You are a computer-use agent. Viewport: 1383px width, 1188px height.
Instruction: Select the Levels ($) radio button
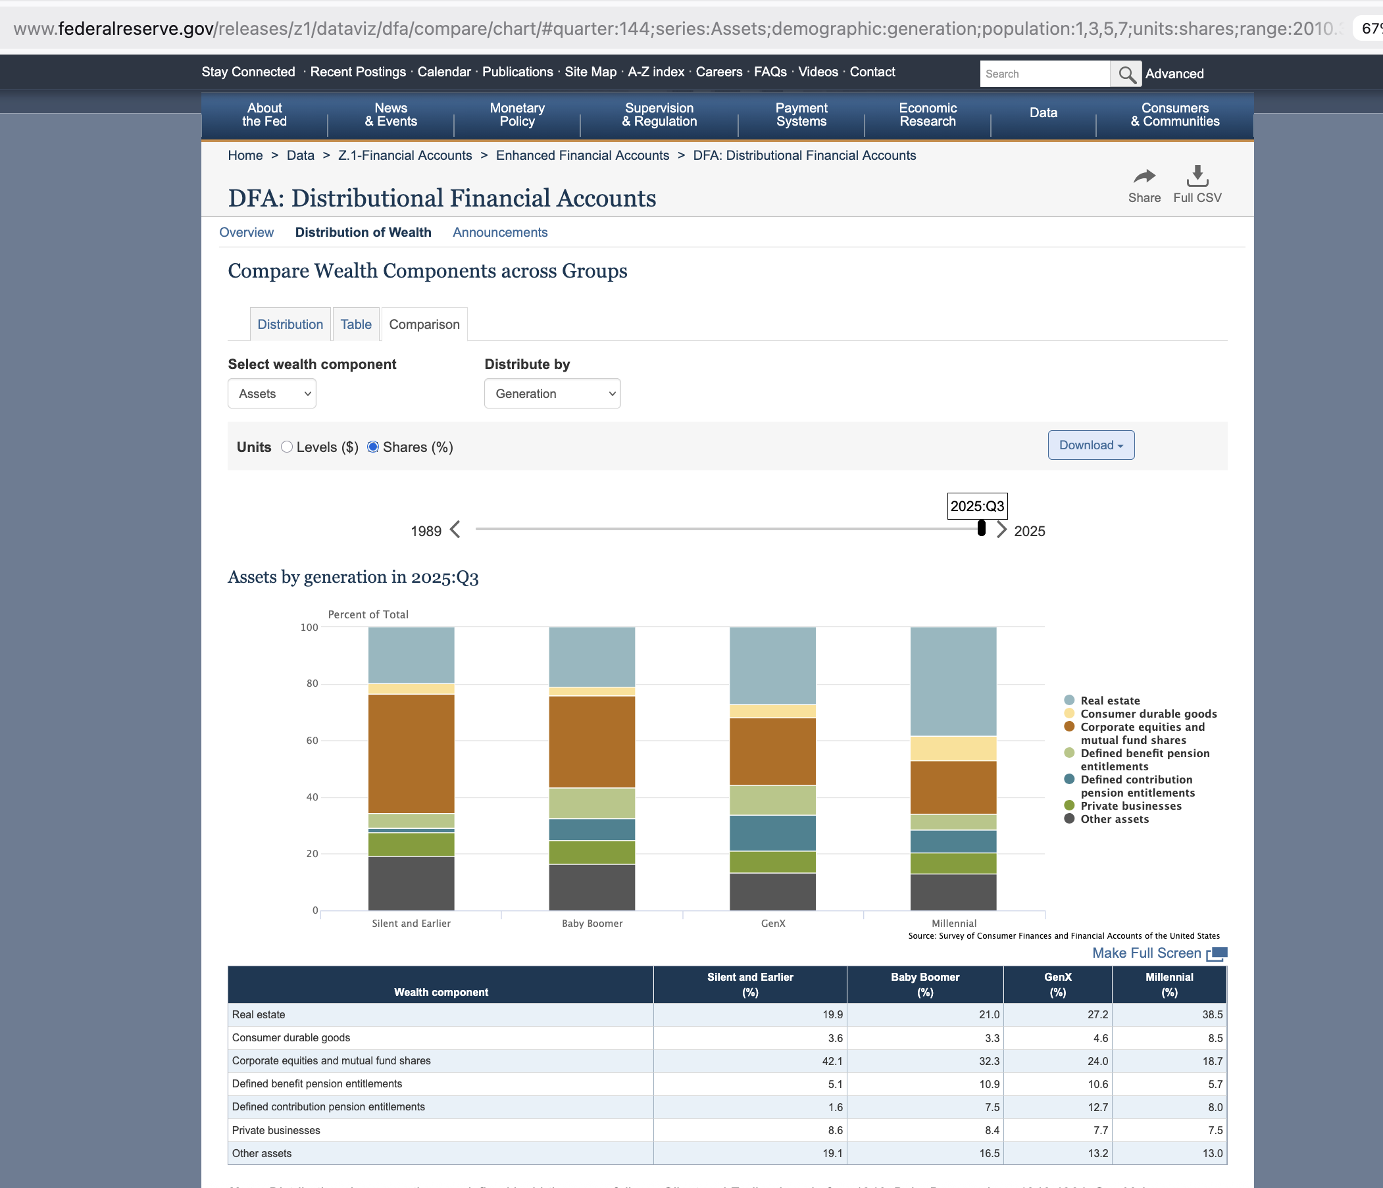click(287, 447)
